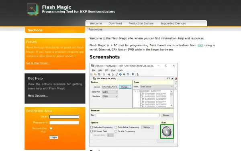Follow the 'Help Options...' link
The width and height of the screenshot is (241, 151).
(38, 95)
